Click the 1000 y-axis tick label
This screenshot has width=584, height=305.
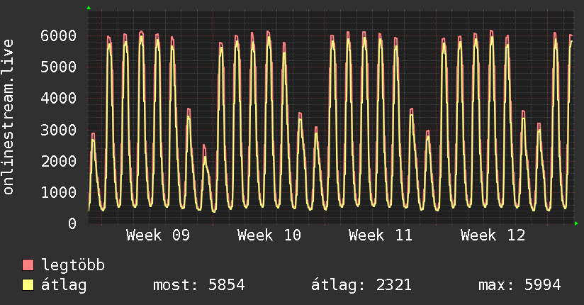(x=59, y=192)
